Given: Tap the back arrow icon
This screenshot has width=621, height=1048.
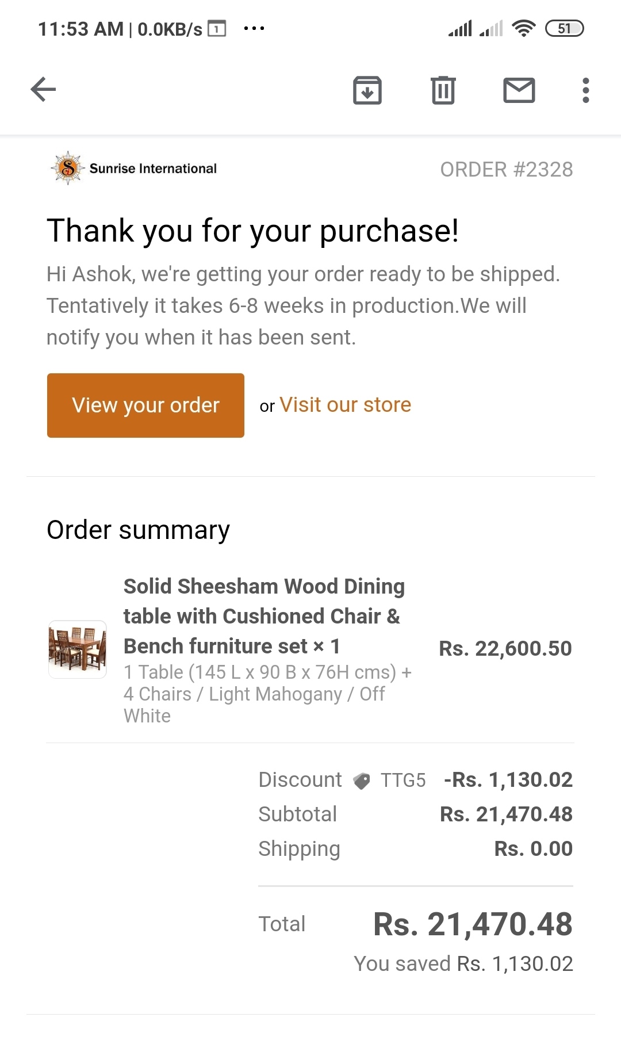Looking at the screenshot, I should (x=43, y=90).
